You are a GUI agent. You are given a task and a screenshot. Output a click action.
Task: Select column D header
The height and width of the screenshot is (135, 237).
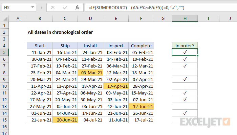point(90,19)
